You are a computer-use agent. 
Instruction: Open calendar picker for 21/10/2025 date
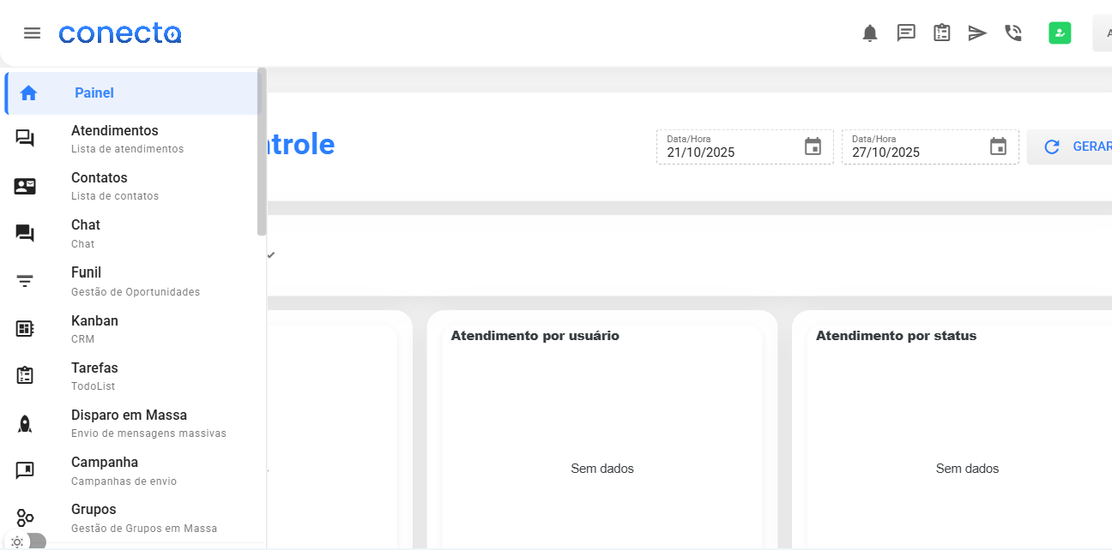coord(813,146)
